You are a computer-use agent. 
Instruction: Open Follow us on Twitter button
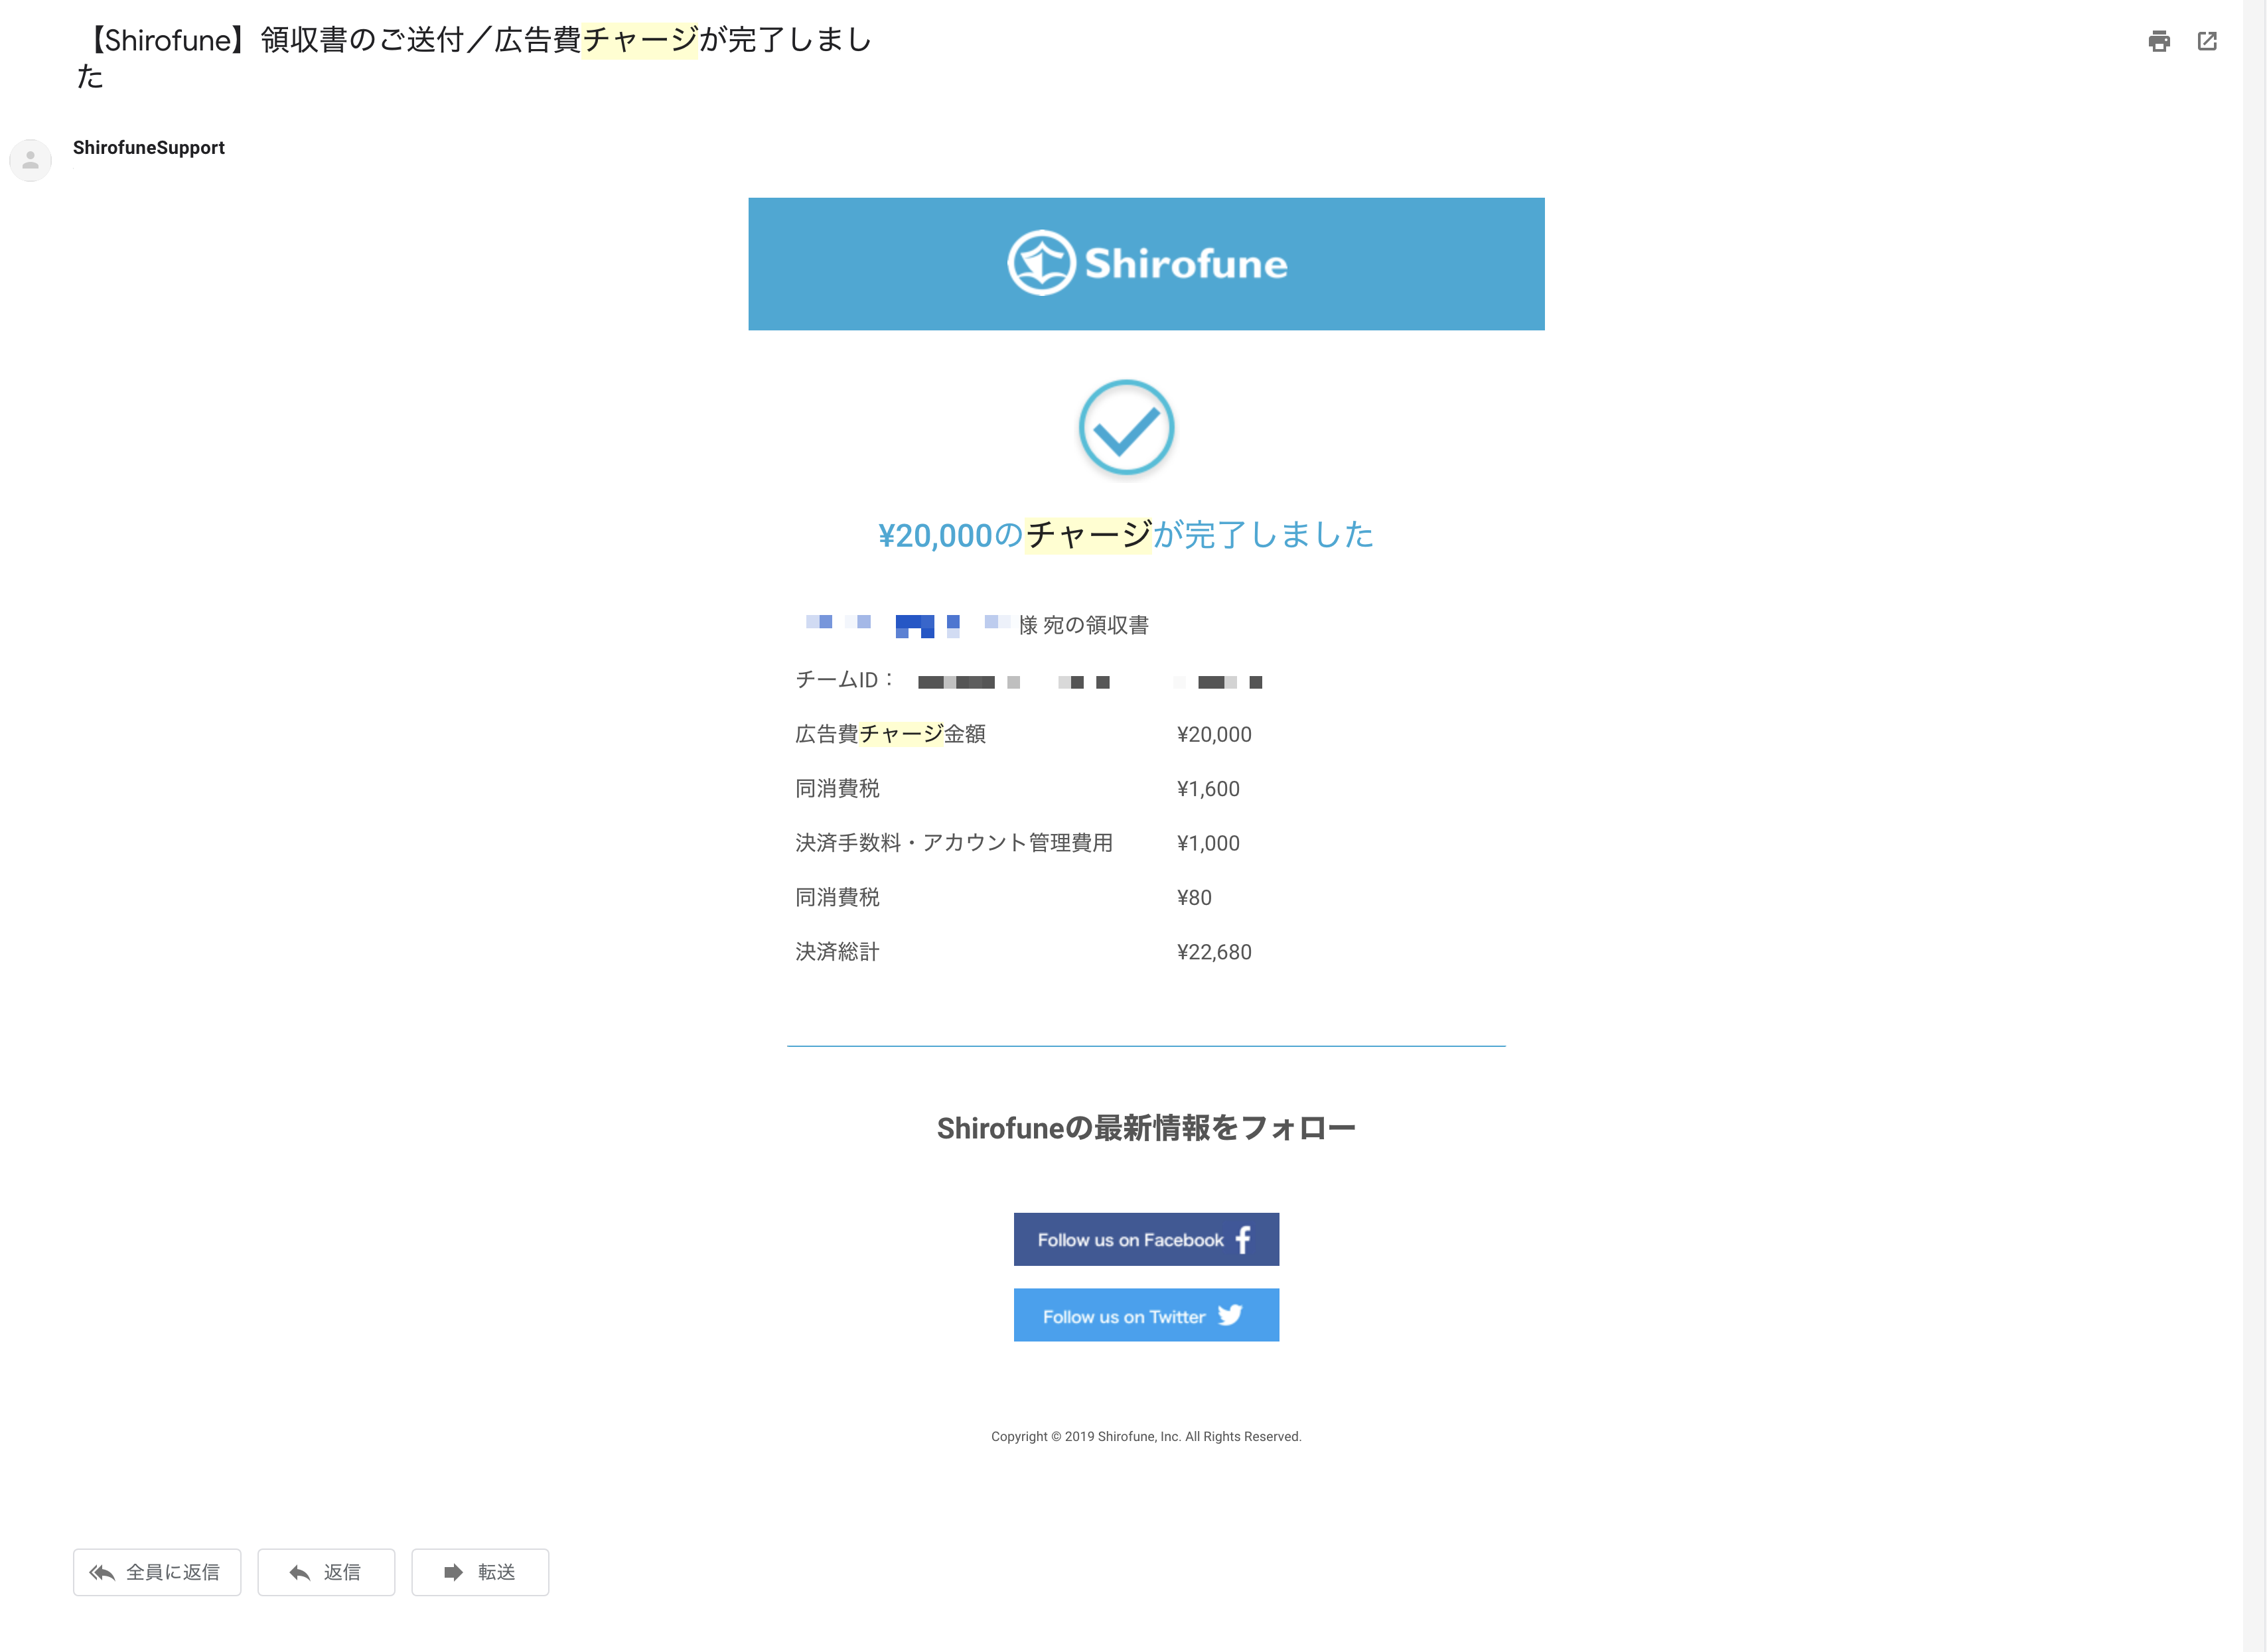click(1146, 1315)
